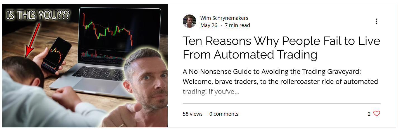Click the "May 26" post date
Viewport: 401px width, 131px height.
click(x=209, y=25)
